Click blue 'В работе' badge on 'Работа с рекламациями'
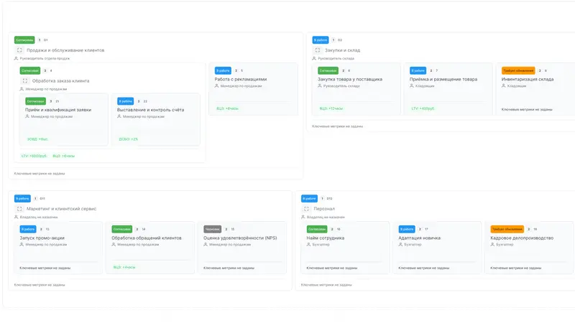 (223, 70)
